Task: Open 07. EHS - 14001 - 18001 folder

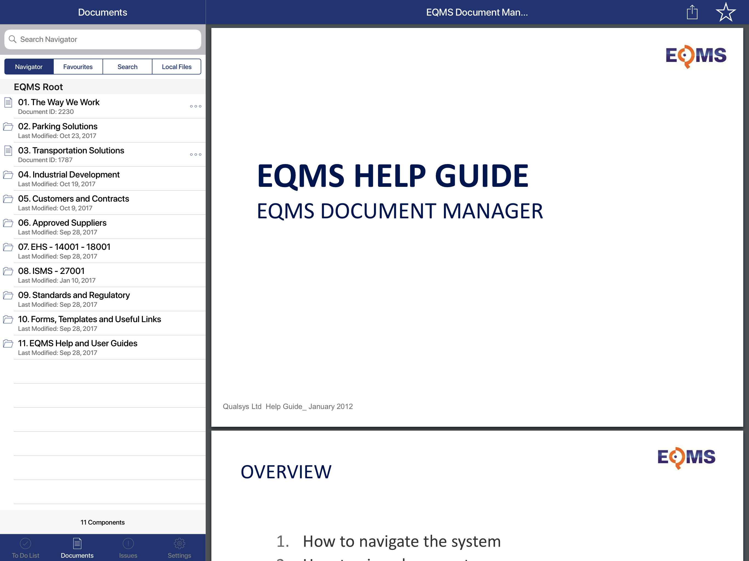Action: tap(103, 251)
